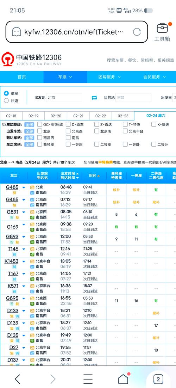Check the 北京丰台 departure station box
Viewport: 176px width, 388px height.
point(125,131)
